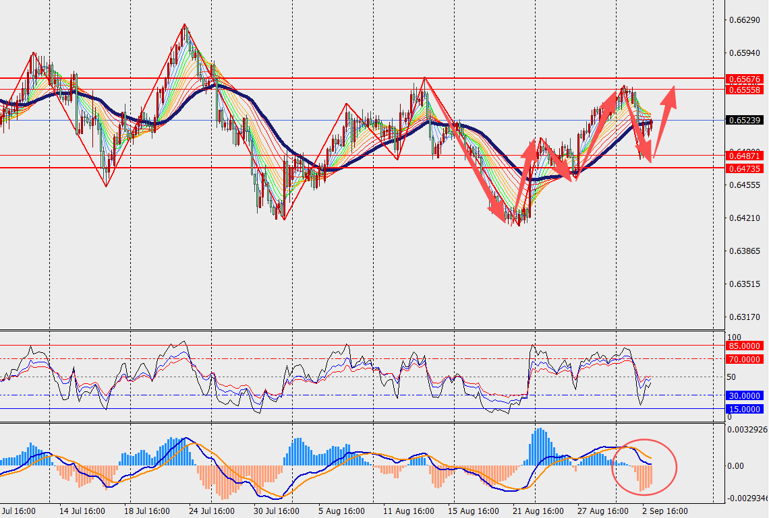Click the 30 Jul 16:00 date label
This screenshot has height=518, width=769.
(x=276, y=511)
